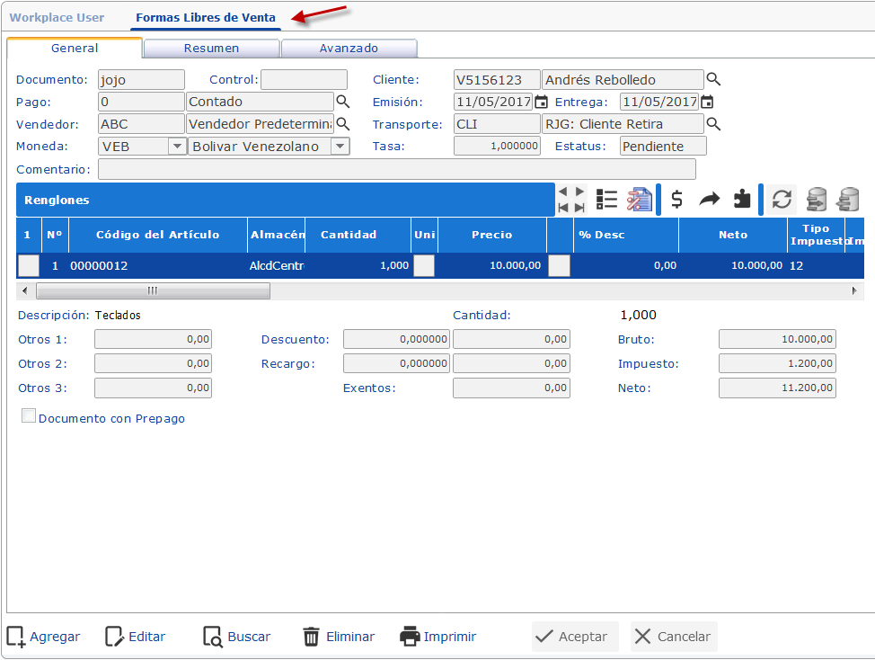
Task: Click the small box beside the Precio cell
Action: point(559,265)
